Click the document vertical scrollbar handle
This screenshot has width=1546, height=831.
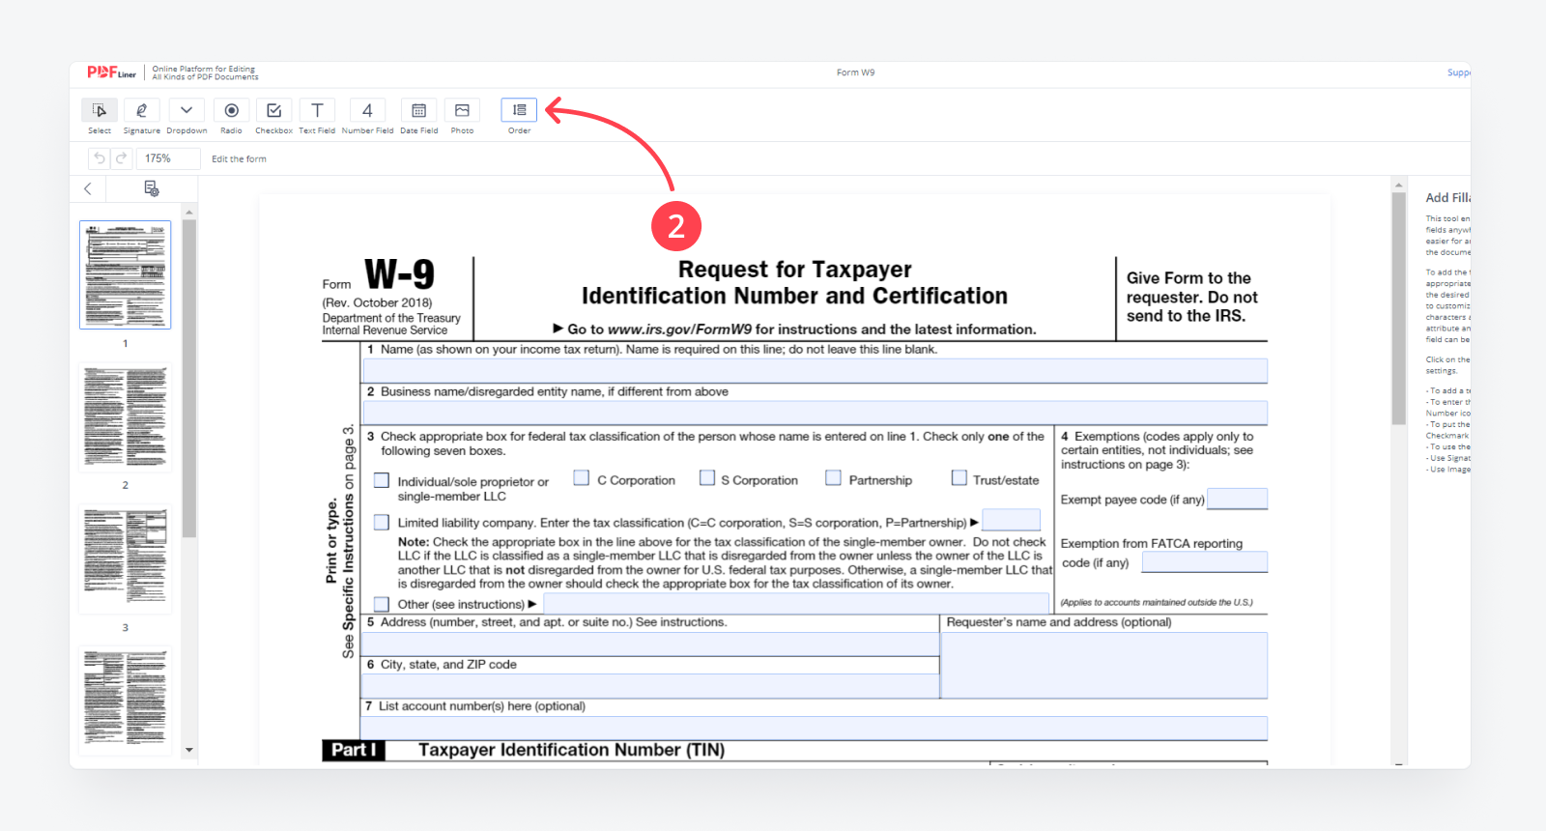1398,308
